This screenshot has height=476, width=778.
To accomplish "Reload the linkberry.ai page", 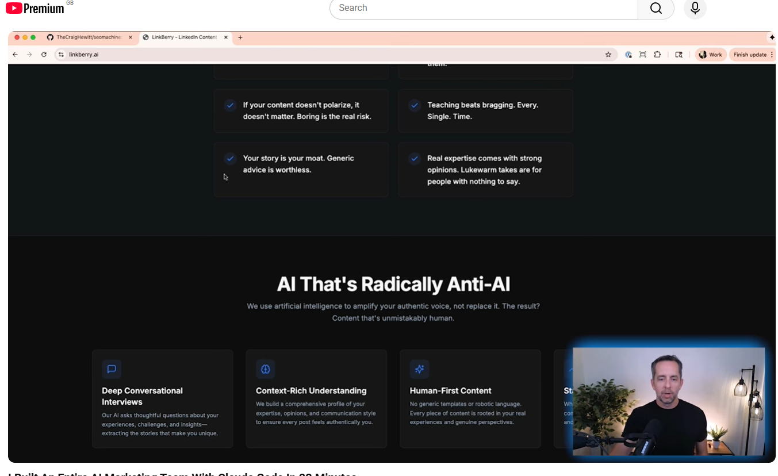I will [44, 55].
